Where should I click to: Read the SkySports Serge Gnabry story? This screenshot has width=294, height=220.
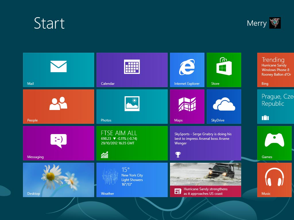pos(205,143)
